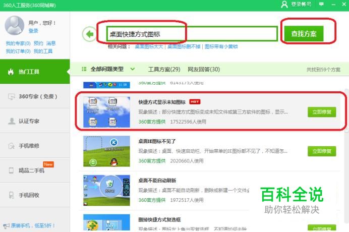349x232 pixels.
Task: Click the 查找方案 search button
Action: point(304,34)
